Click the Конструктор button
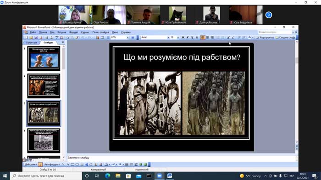The height and width of the screenshot is (180, 321). (x=265, y=37)
